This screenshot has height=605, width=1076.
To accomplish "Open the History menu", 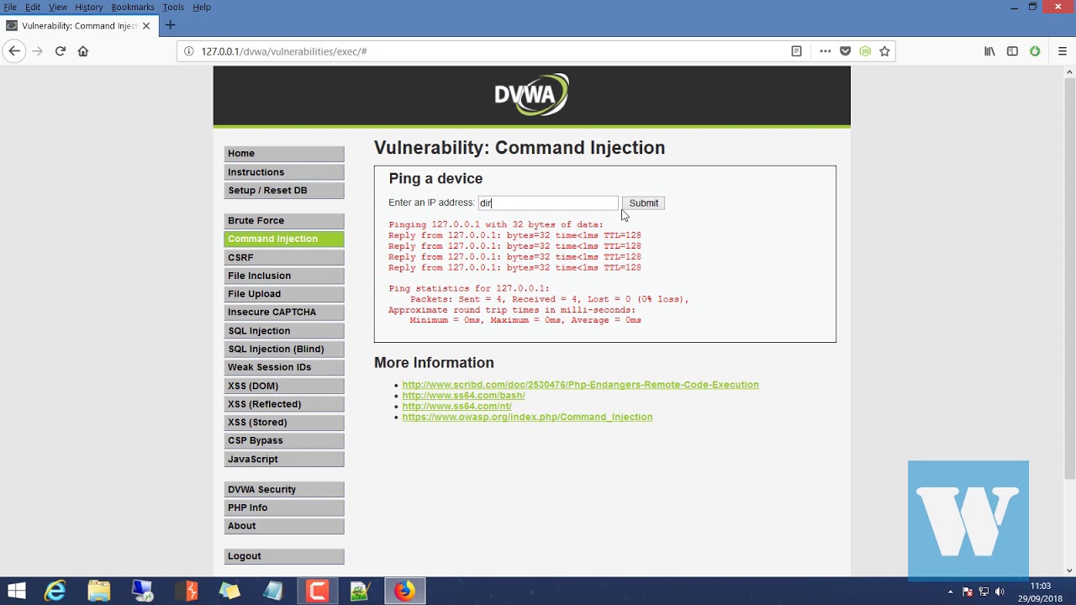I will 88,7.
